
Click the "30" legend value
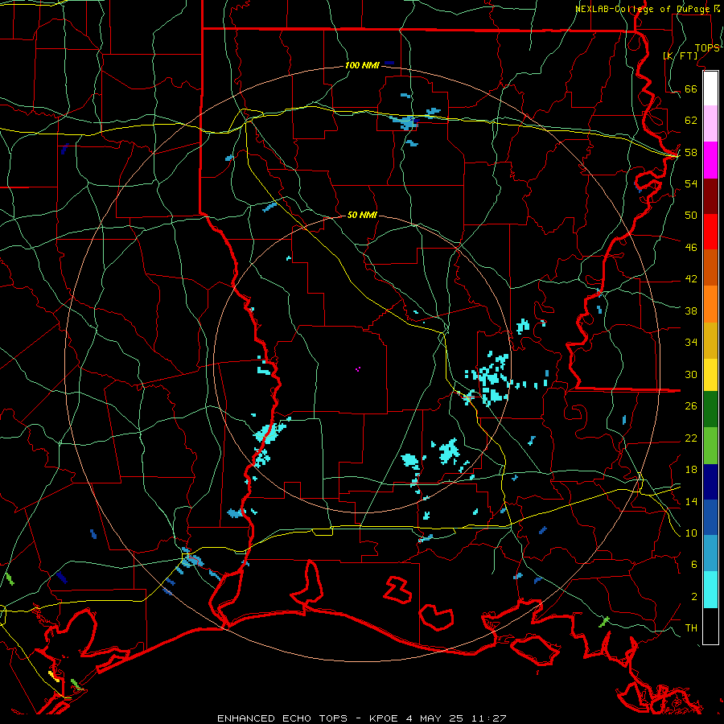click(x=691, y=374)
